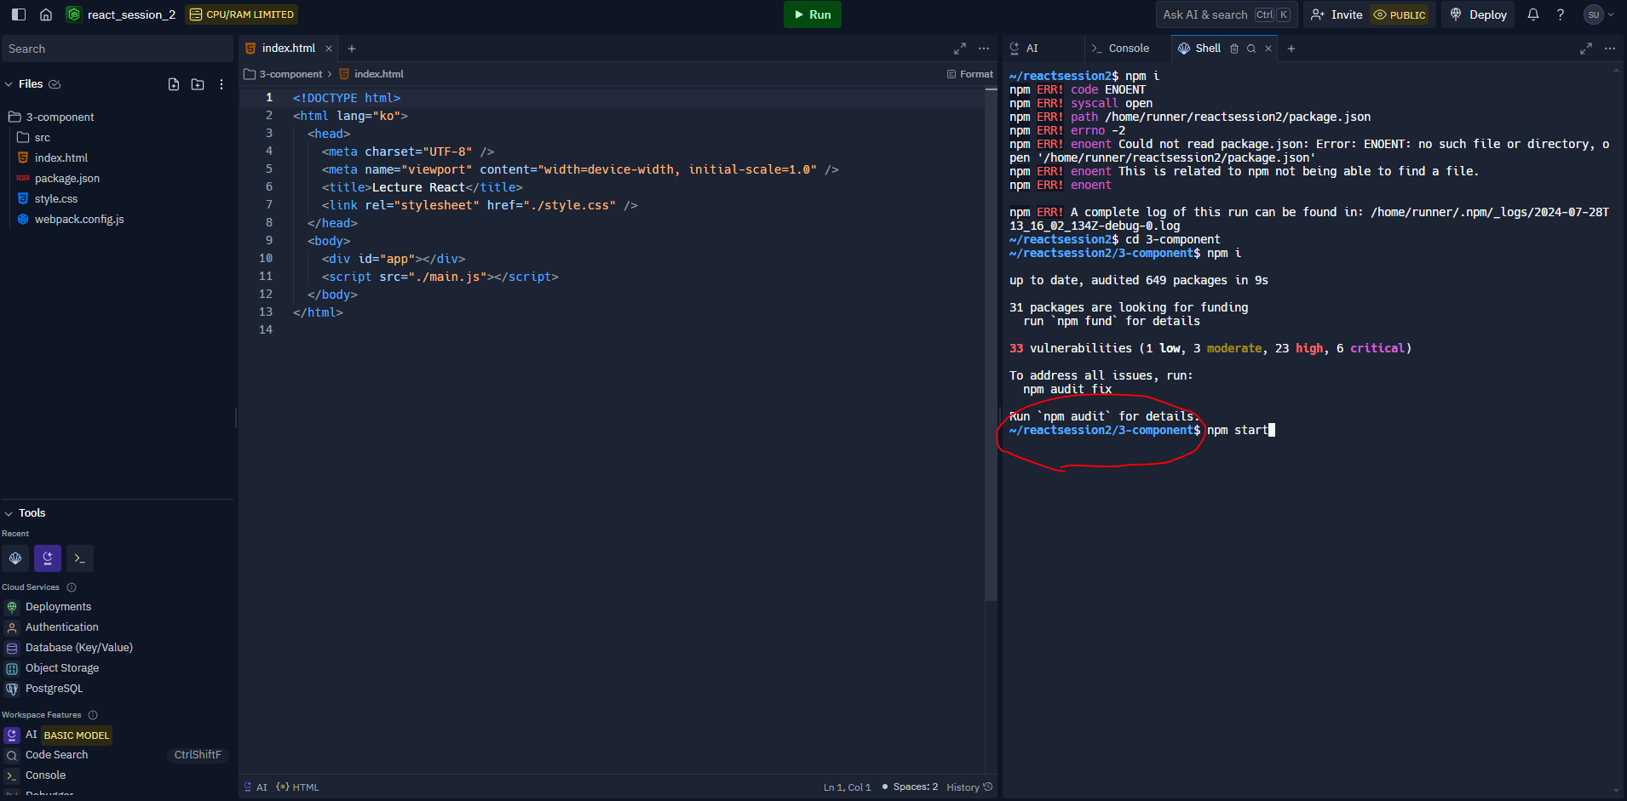
Task: Close the Shell tab
Action: tap(1268, 49)
